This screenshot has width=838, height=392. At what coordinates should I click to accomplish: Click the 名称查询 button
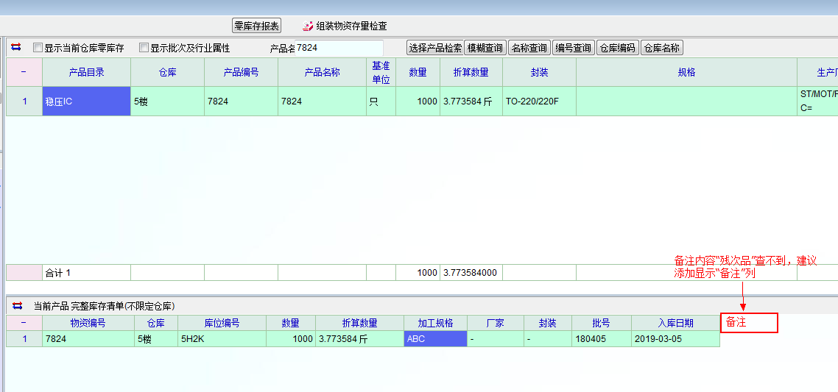[x=529, y=48]
